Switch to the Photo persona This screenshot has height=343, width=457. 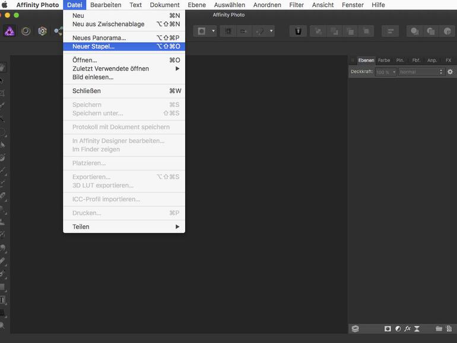coord(9,31)
